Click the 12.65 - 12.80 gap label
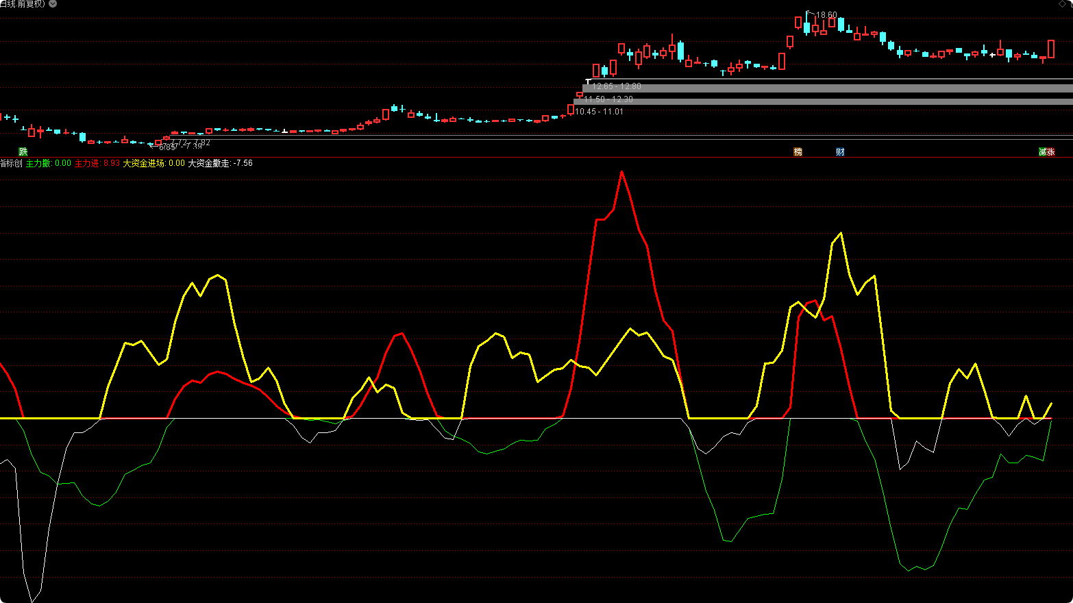Screen dimensions: 1073x603 617,86
